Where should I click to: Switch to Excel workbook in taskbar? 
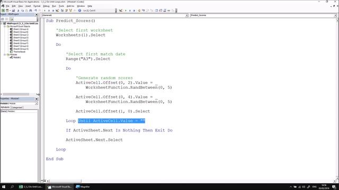click(31, 187)
